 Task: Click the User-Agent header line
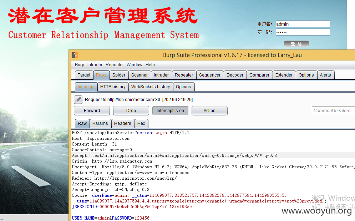[x=213, y=167]
